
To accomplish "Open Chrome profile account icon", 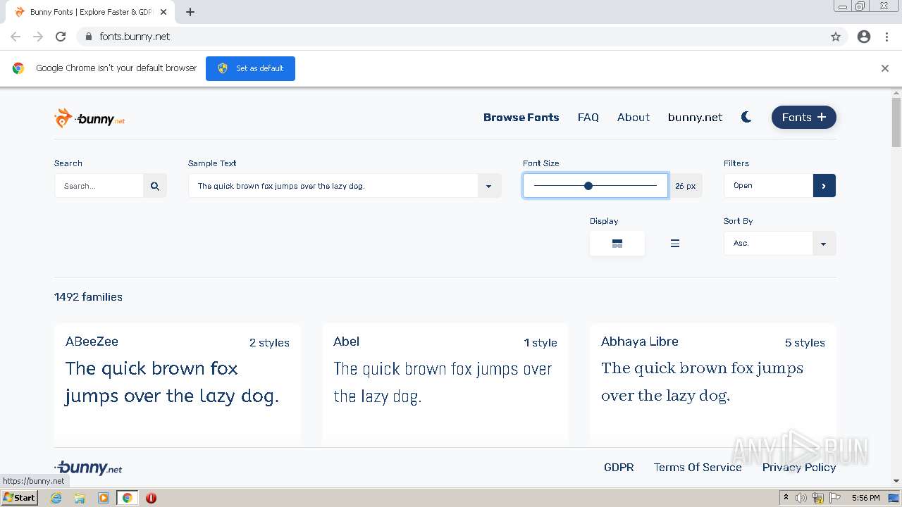I will point(864,37).
